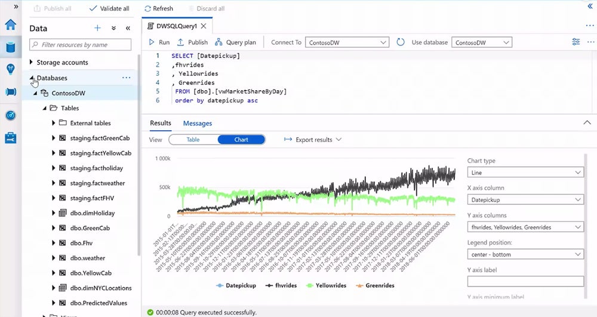Select the staging.factFHV table
The height and width of the screenshot is (317, 597).
click(92, 198)
